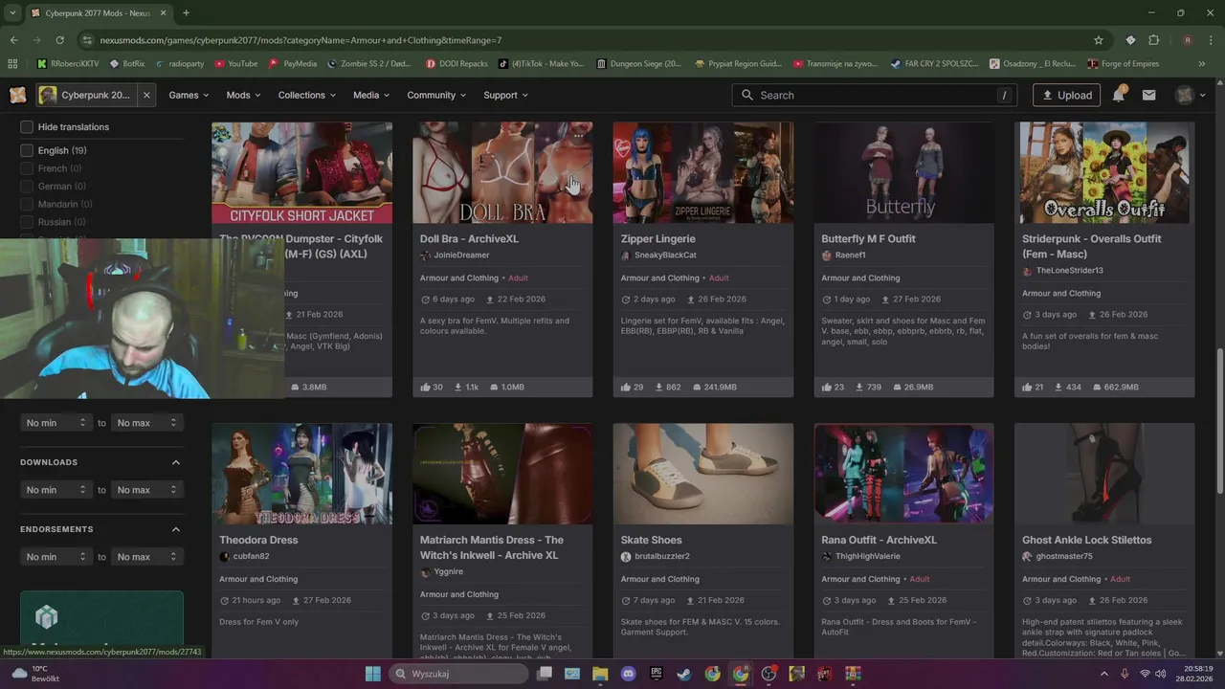Click the Chrome address bar URL
Viewport: 1225px width, 689px height.
point(301,40)
